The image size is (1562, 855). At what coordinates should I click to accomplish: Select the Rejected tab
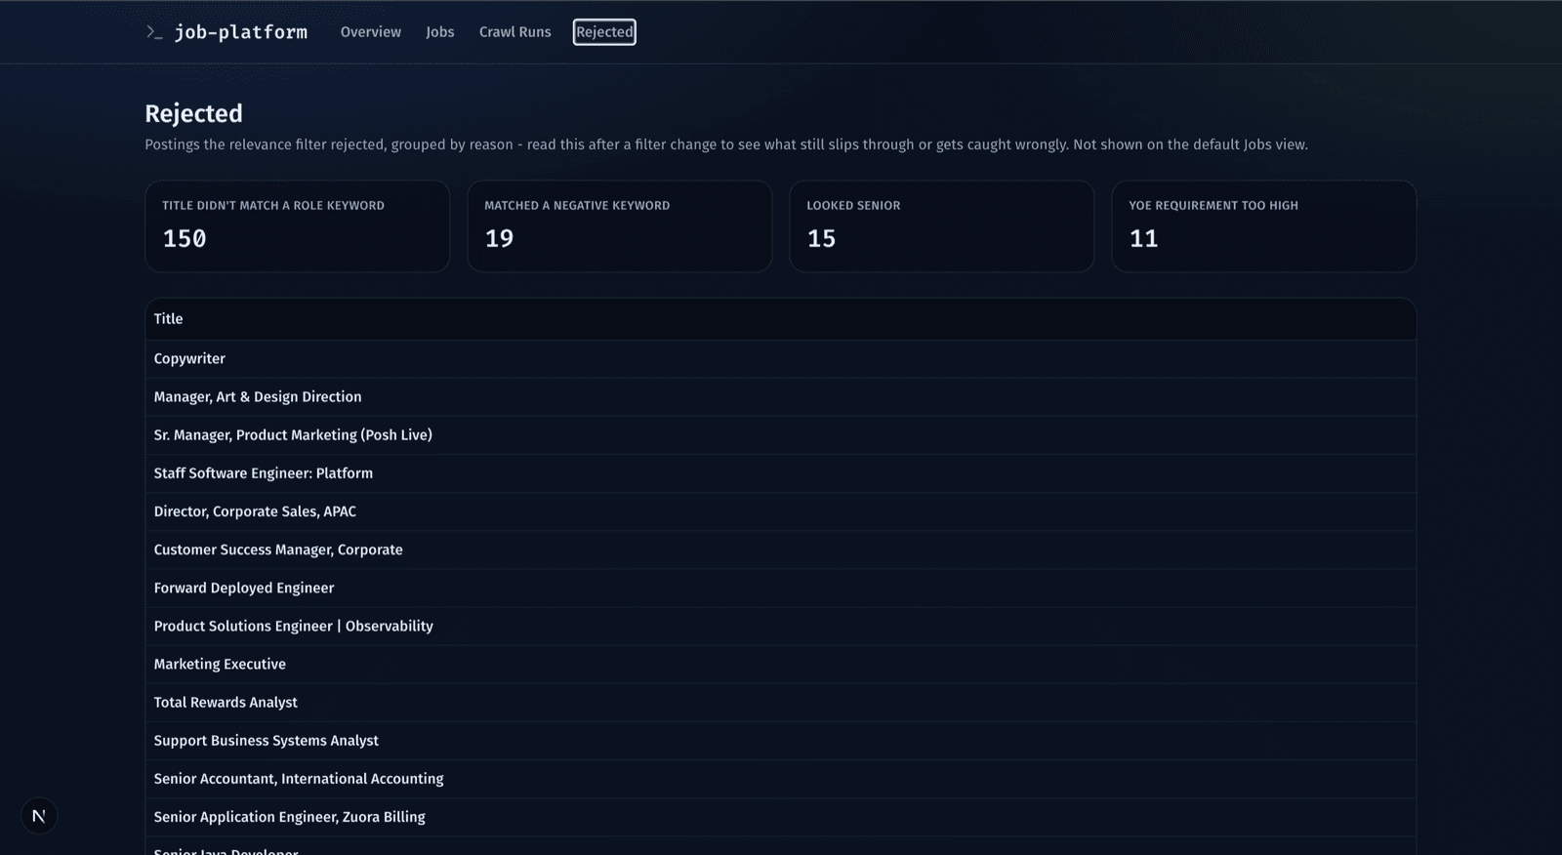pos(604,32)
